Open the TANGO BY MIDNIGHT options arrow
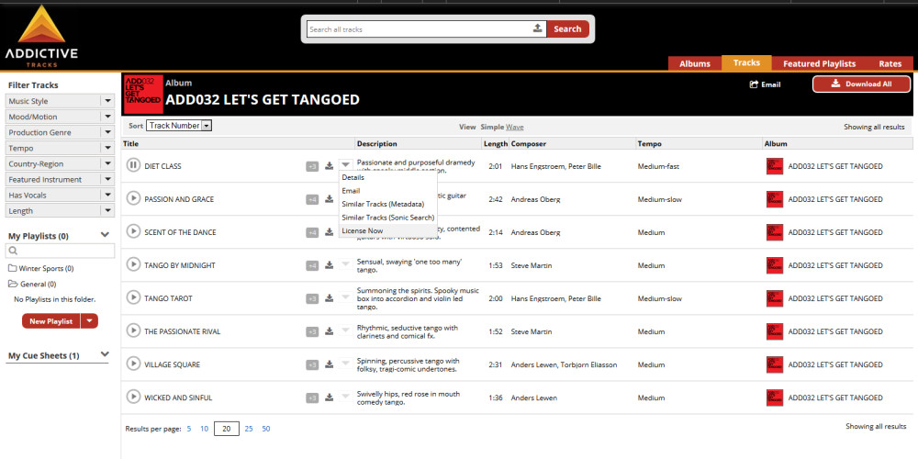918x459 pixels. (x=345, y=264)
